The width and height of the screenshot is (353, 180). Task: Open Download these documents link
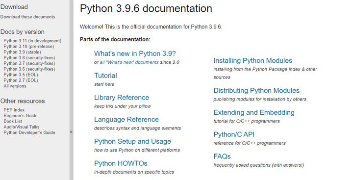(27, 17)
